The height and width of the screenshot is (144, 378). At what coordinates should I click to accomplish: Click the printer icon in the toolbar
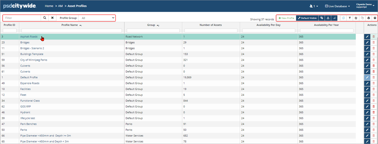click(x=369, y=18)
